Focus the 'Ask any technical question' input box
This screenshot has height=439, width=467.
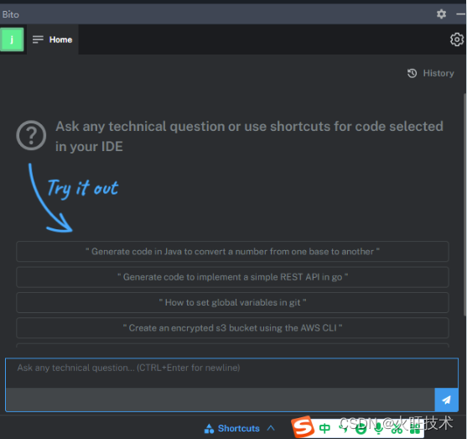click(x=231, y=373)
